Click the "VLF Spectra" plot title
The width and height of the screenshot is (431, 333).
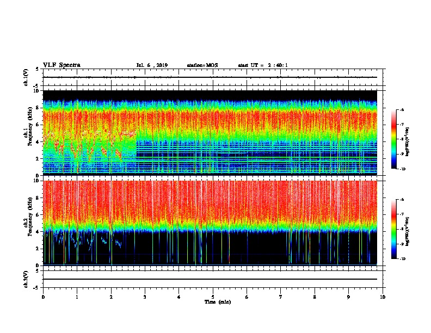(62, 65)
